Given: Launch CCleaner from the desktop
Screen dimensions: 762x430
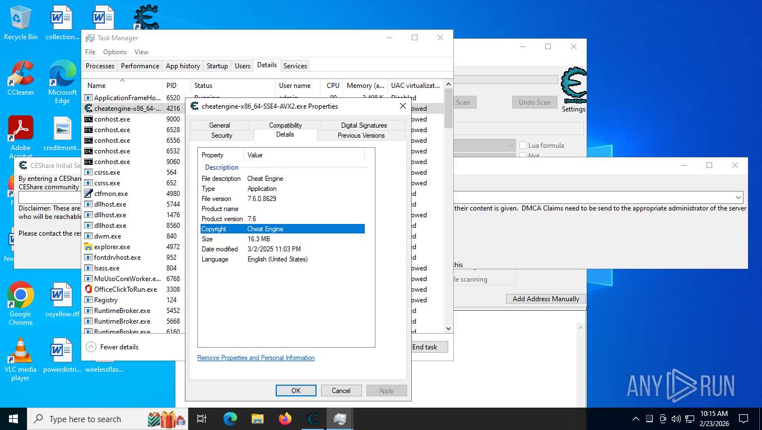Looking at the screenshot, I should pyautogui.click(x=21, y=78).
